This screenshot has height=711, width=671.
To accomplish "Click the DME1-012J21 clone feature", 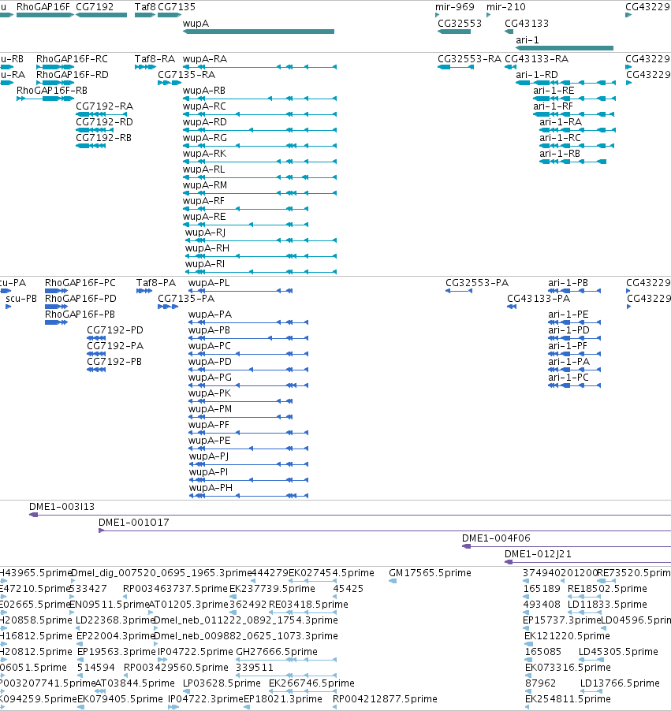I will point(587,562).
